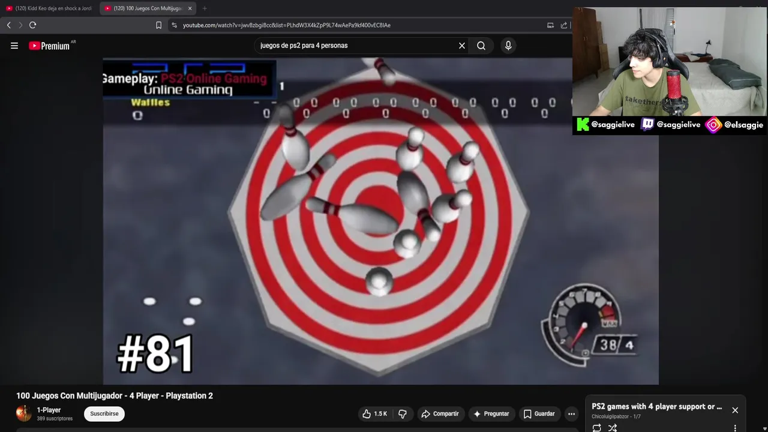Viewport: 768px width, 432px height.
Task: Open site information icon beside URL
Action: coord(174,25)
